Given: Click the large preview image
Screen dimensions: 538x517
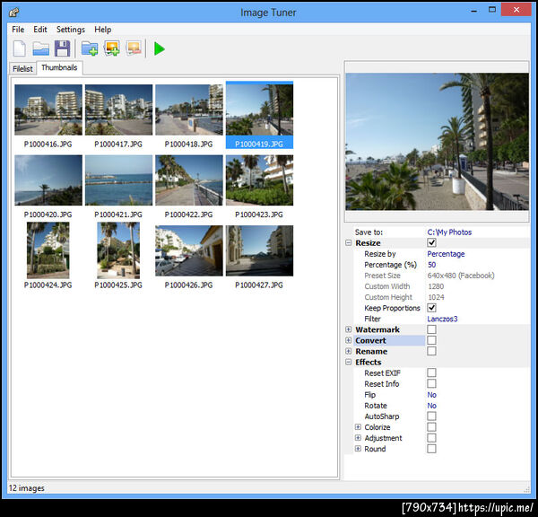Looking at the screenshot, I should (438, 142).
